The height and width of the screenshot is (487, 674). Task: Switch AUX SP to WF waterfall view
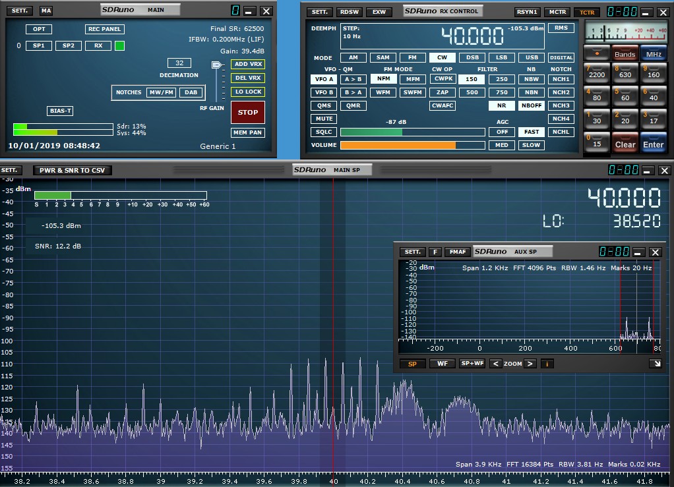443,364
